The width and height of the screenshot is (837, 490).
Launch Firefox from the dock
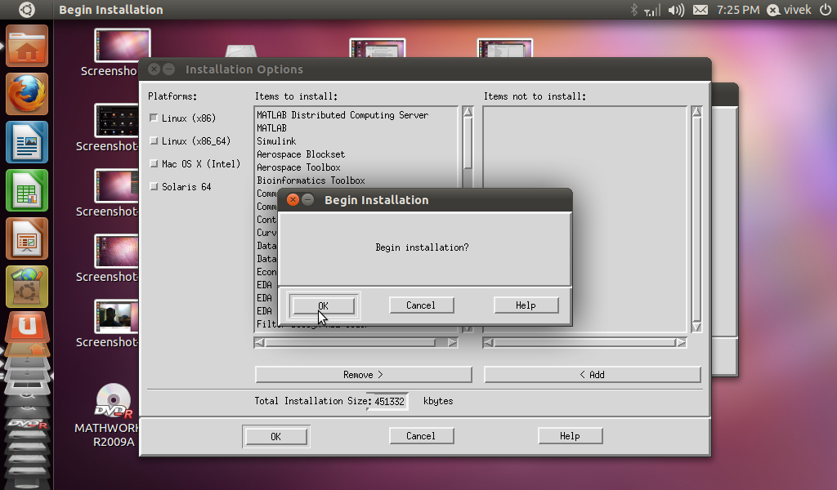(x=27, y=95)
